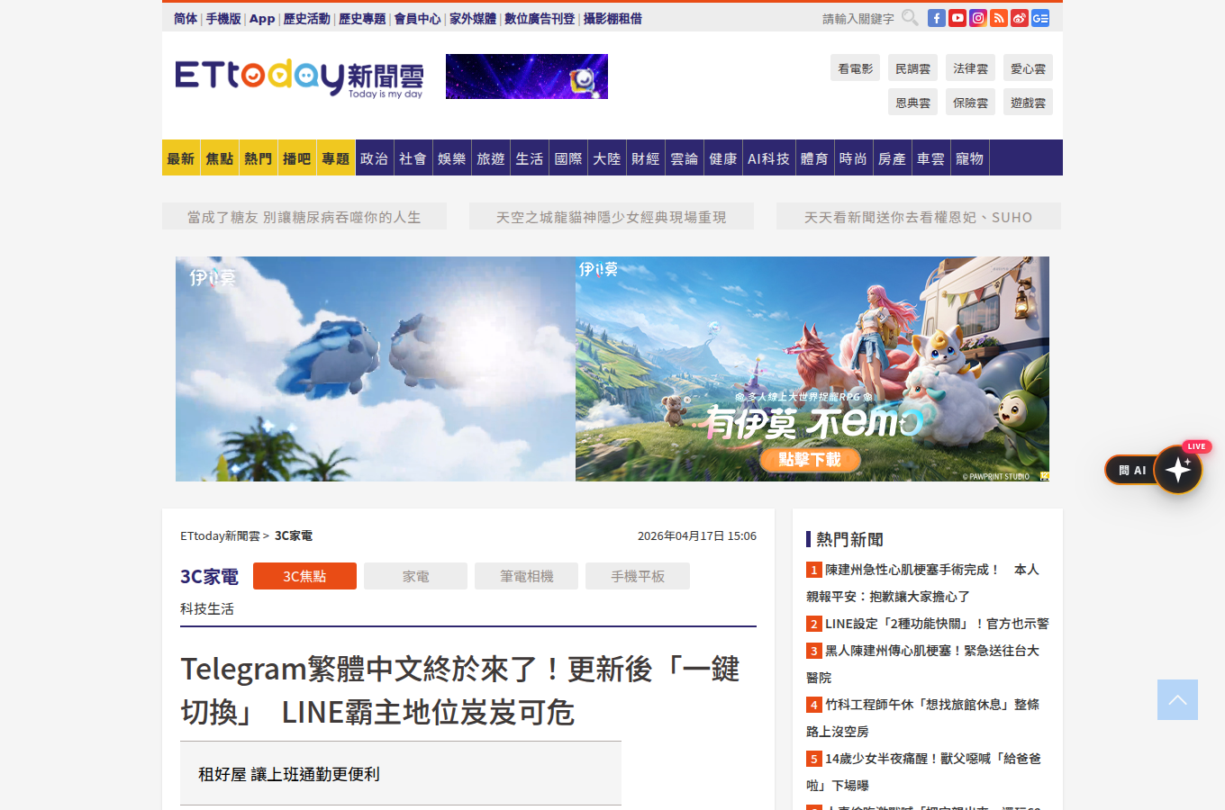Select 最新 in the navigation bar
Image resolution: width=1225 pixels, height=810 pixels.
pyautogui.click(x=181, y=158)
